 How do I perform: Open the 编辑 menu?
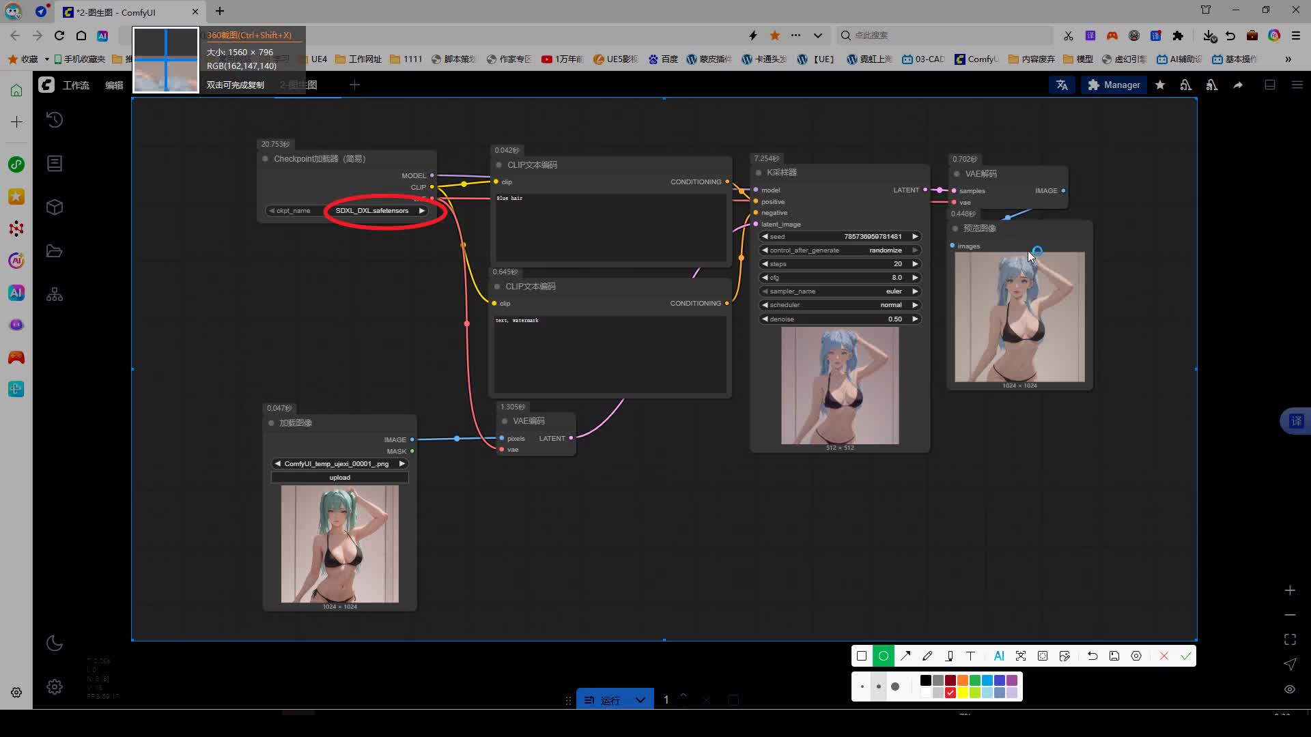[x=114, y=85]
